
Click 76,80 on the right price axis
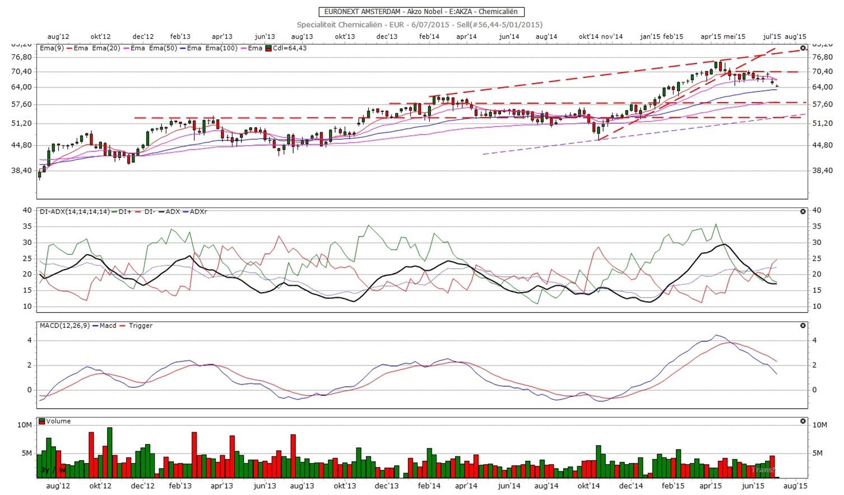click(823, 57)
